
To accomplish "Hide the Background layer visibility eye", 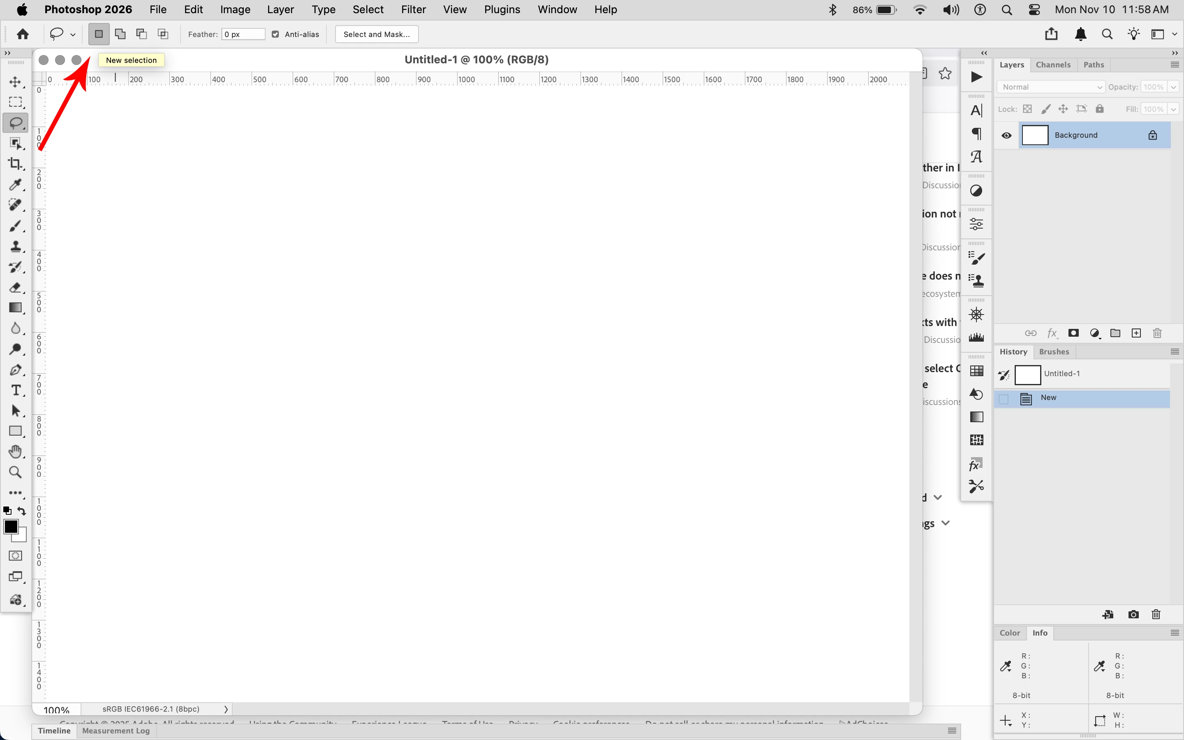I will tap(1006, 136).
